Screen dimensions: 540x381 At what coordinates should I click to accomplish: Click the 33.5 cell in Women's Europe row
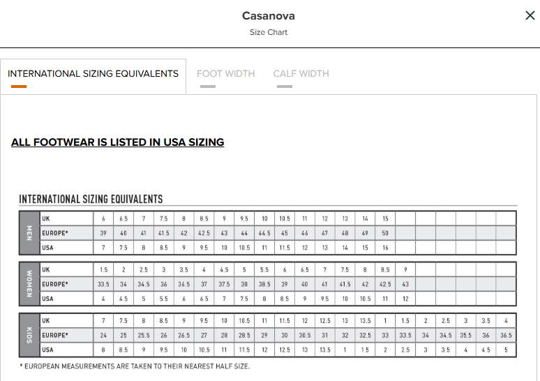tap(103, 284)
